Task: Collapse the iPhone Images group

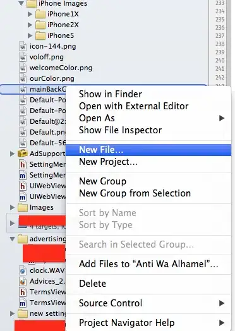Action: [21, 3]
